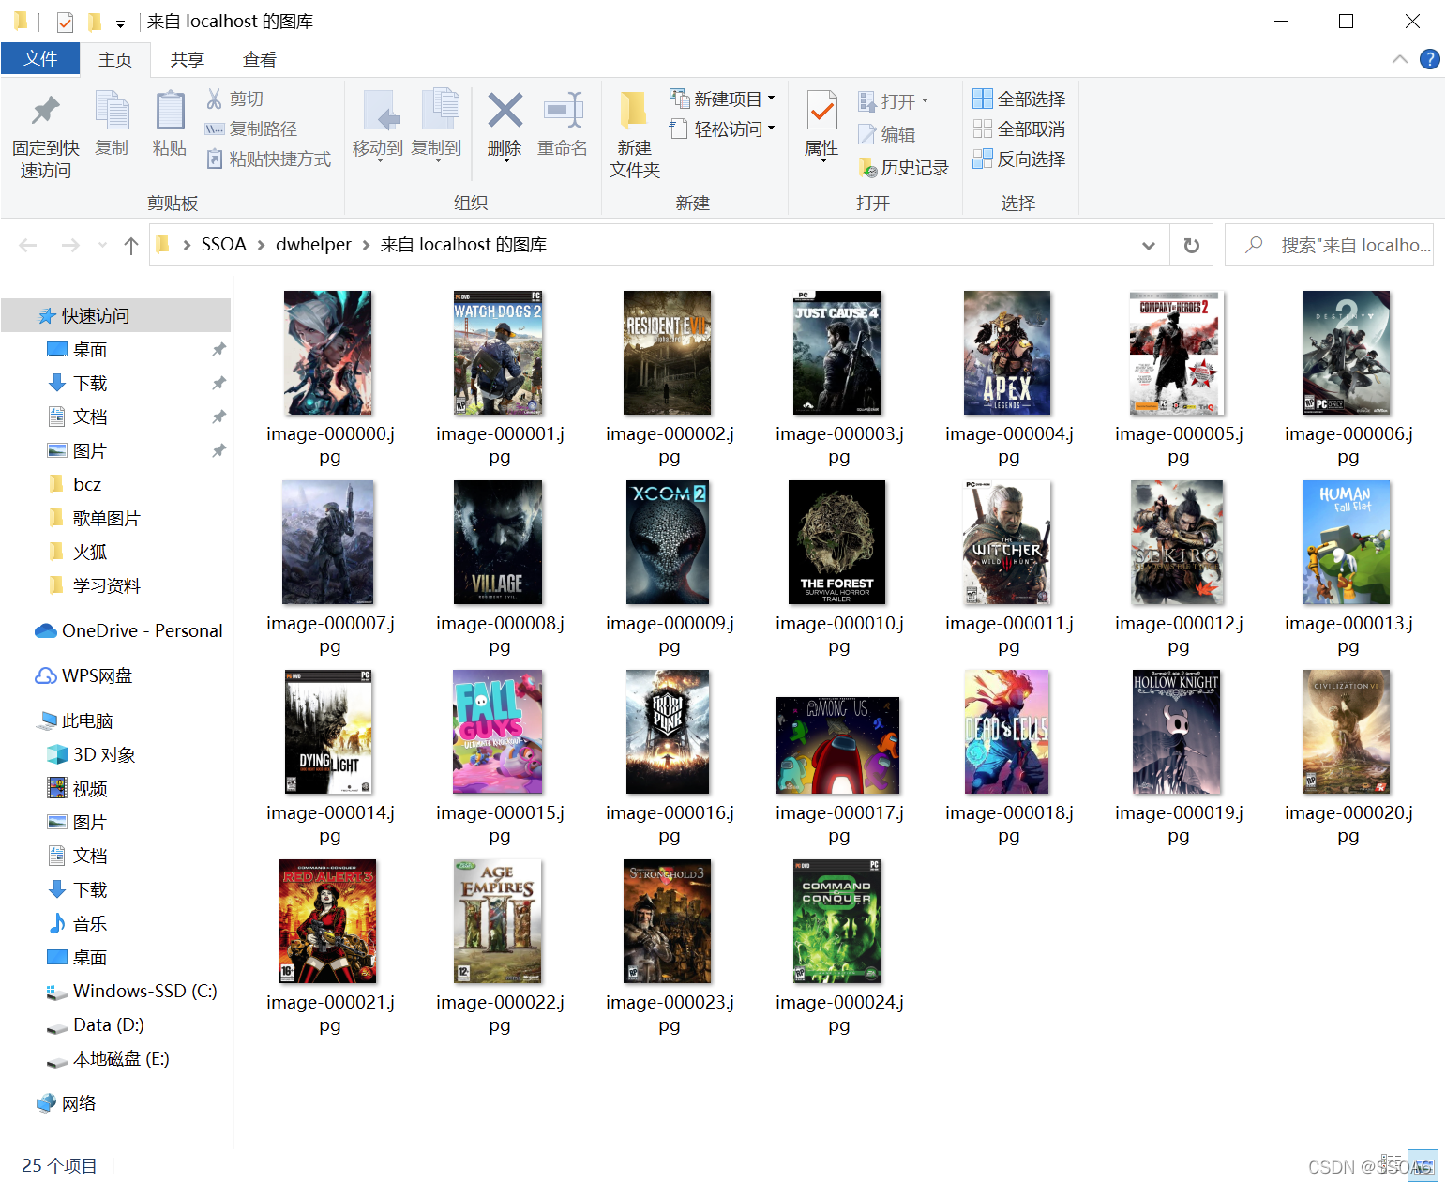This screenshot has height=1183, width=1446.
Task: Click Select None (全部取消)
Action: pyautogui.click(x=1019, y=129)
